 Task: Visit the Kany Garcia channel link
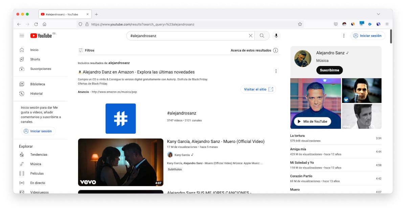pyautogui.click(x=182, y=155)
